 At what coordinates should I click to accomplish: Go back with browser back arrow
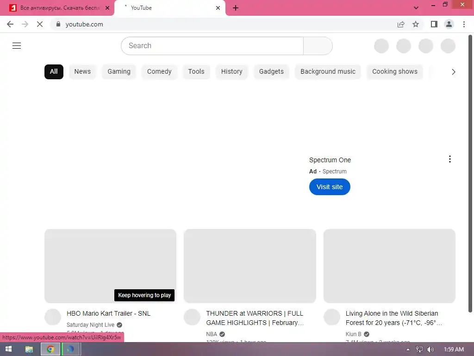point(10,24)
